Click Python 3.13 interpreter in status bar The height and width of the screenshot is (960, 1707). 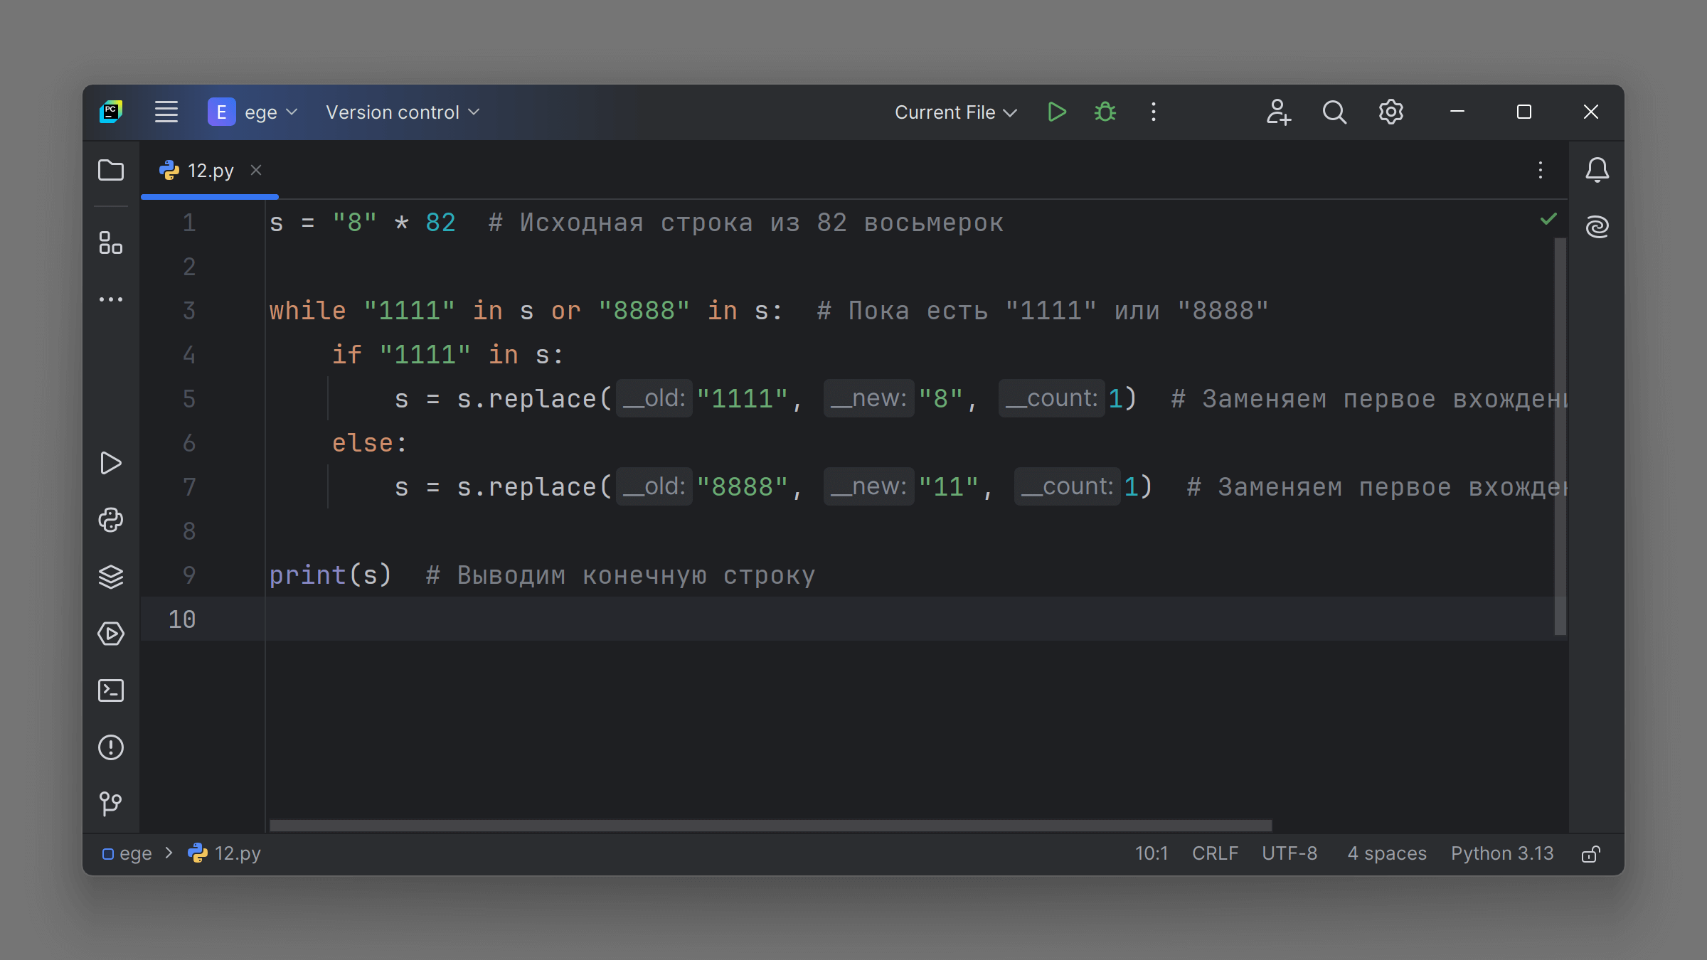[1502, 853]
